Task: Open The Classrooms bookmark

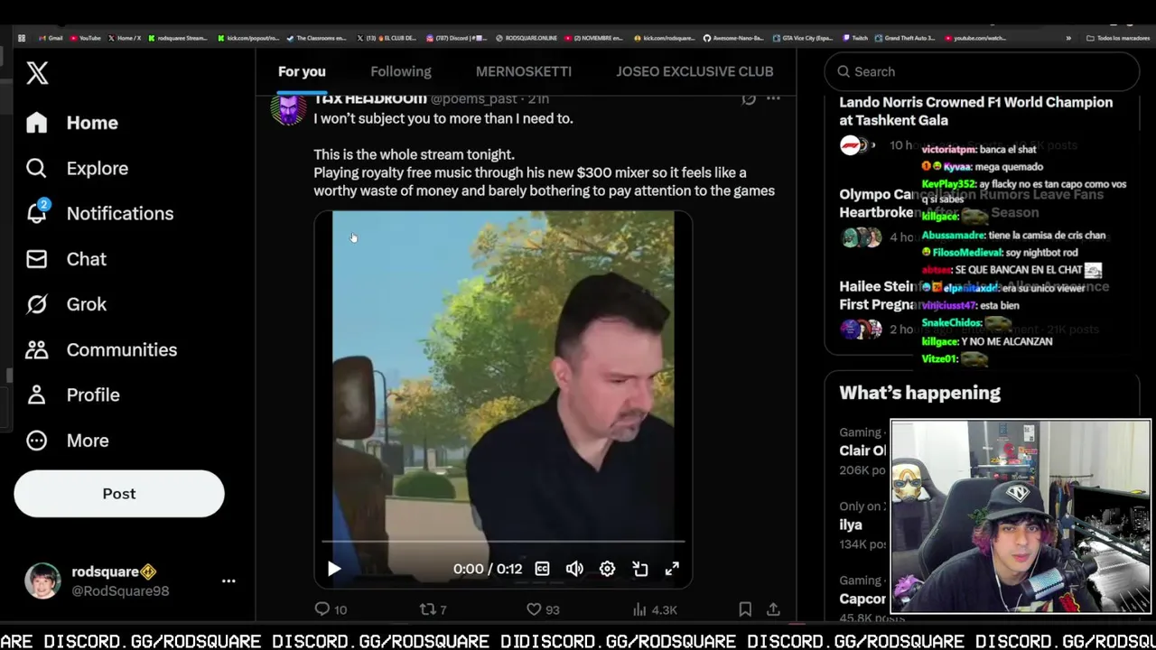Action: pos(317,38)
